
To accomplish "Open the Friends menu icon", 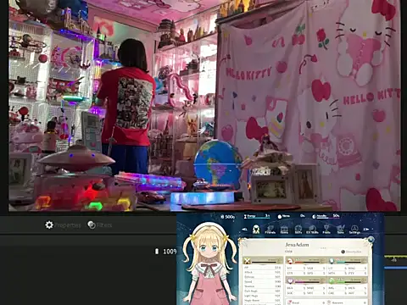I will pyautogui.click(x=270, y=229).
